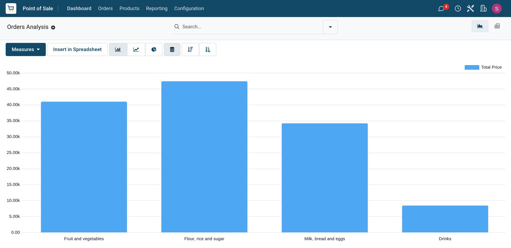Click Insert in Spreadsheet button
511x248 pixels.
click(x=77, y=49)
